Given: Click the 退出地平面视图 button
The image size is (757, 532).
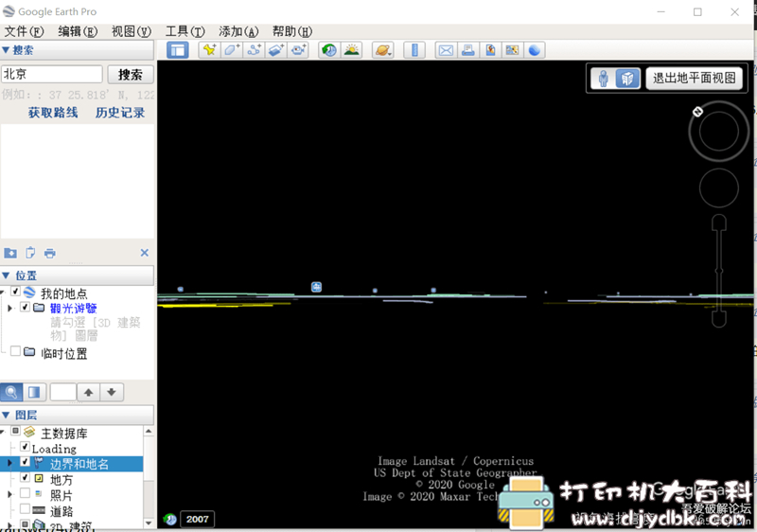Looking at the screenshot, I should pos(695,79).
